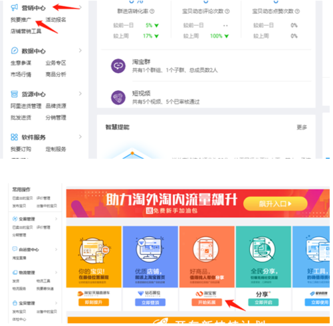Viewport: 333px width, 326px height.
Task: Click the 交易管理 section icon
Action: [15, 219]
